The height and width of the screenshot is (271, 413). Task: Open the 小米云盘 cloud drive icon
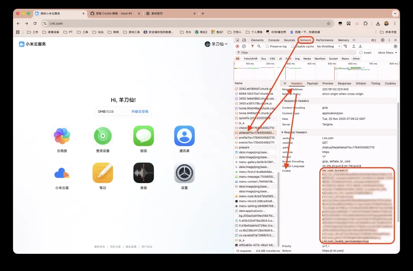62,173
